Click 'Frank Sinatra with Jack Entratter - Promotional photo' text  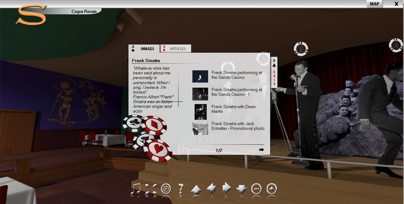click(x=238, y=126)
